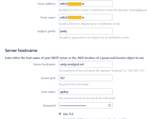
Task: Click the password manager icon in Password field
Action: pyautogui.click(x=110, y=105)
